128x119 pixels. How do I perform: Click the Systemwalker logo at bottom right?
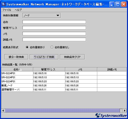(111, 115)
